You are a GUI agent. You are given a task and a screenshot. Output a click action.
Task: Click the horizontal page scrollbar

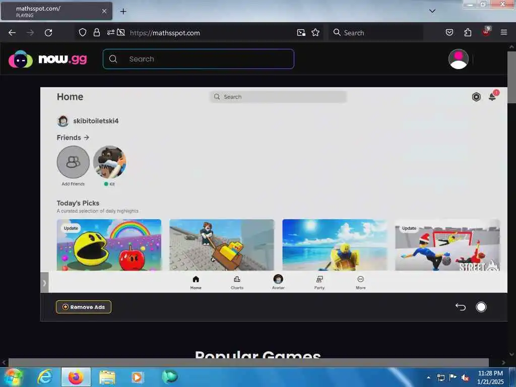pos(248,362)
